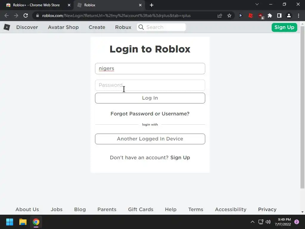Viewport: 305px width, 229px height.
Task: Click the green Sign Up button
Action: (x=284, y=27)
